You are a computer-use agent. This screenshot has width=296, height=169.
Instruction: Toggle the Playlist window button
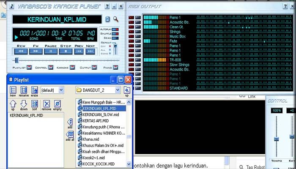[29, 67]
